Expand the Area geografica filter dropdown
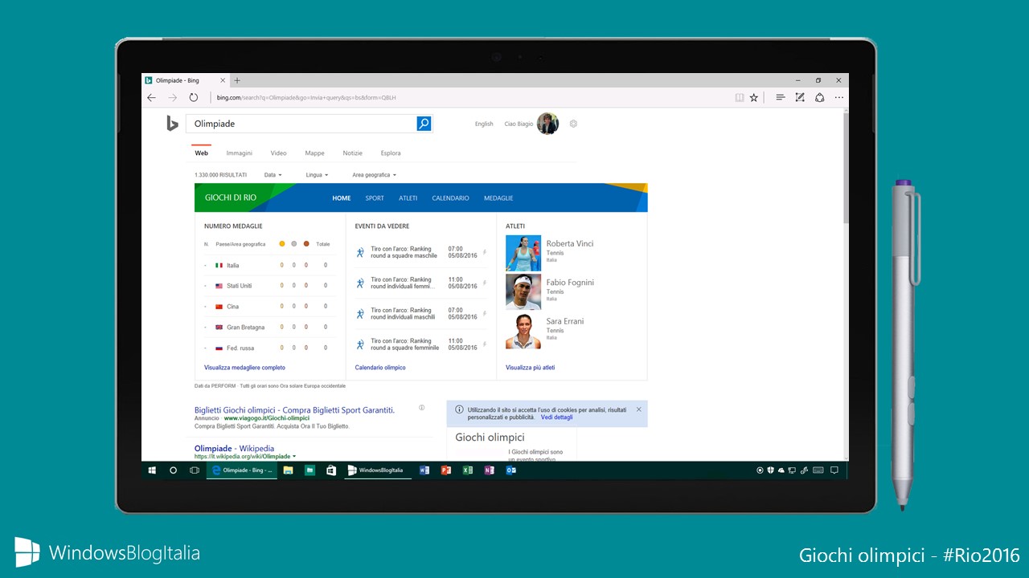 pos(374,174)
